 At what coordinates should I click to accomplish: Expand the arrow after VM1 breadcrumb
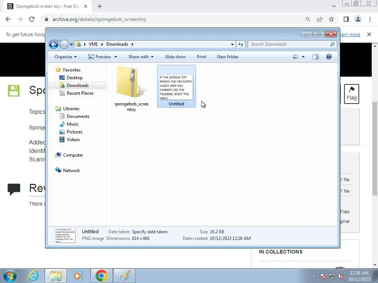(x=102, y=44)
